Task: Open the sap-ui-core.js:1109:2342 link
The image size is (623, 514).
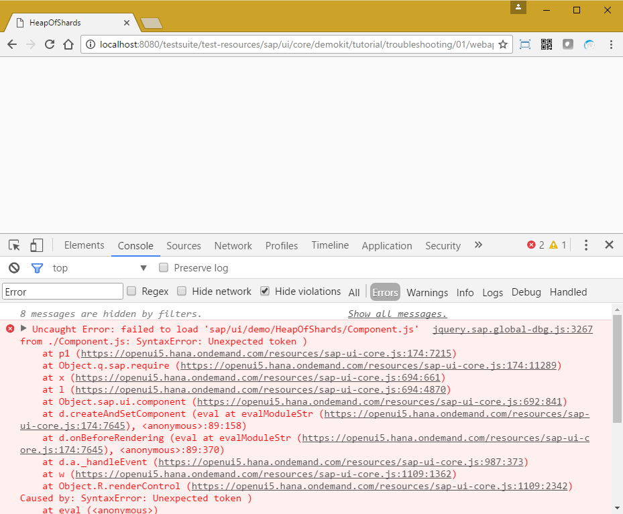Action: pos(380,487)
